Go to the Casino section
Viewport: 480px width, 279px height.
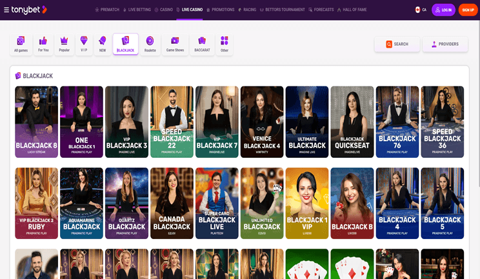click(x=163, y=10)
